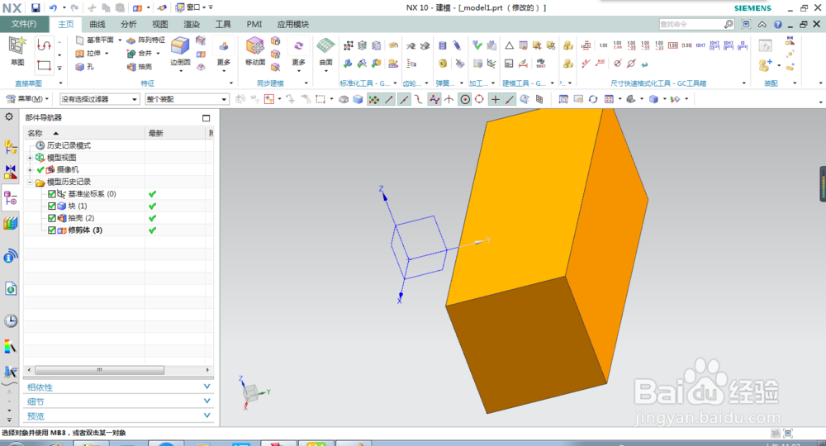Viewport: 826px width, 446px height.
Task: Uncheck the 块 (1) feature checkbox
Action: coord(51,206)
